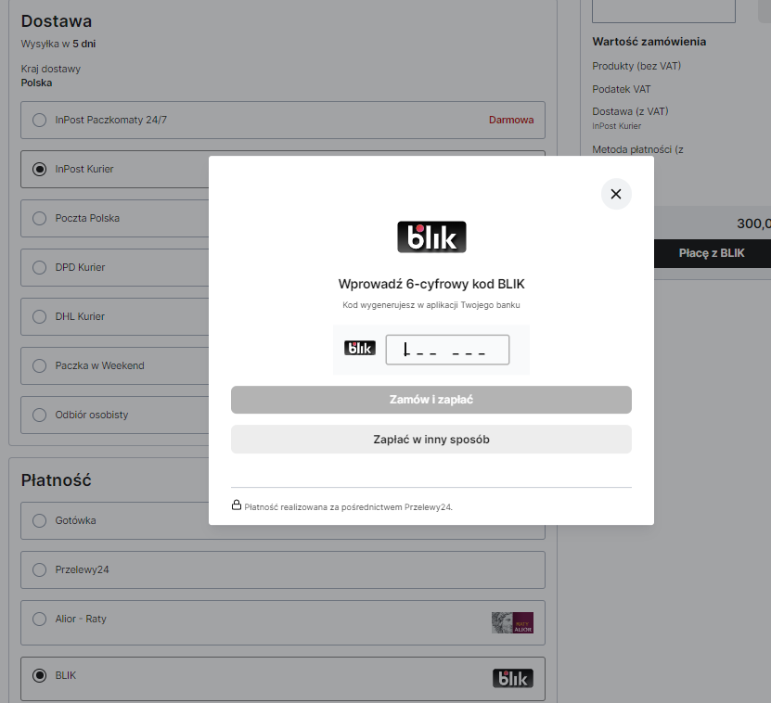The width and height of the screenshot is (771, 703).
Task: Click the Dostawa section heading
Action: [57, 21]
